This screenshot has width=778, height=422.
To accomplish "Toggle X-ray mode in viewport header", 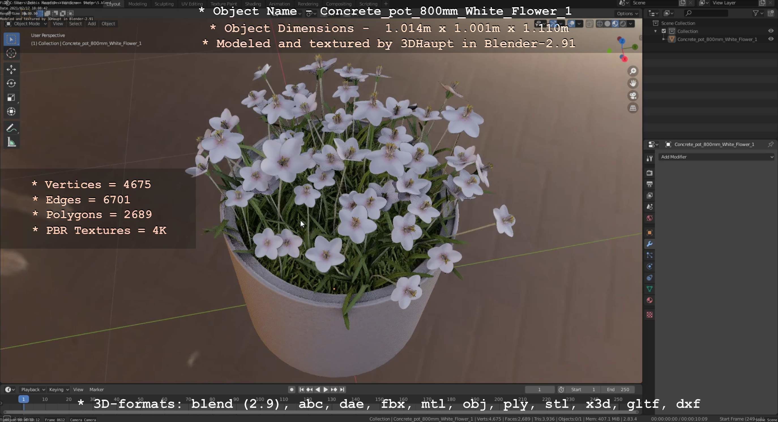I will click(589, 24).
